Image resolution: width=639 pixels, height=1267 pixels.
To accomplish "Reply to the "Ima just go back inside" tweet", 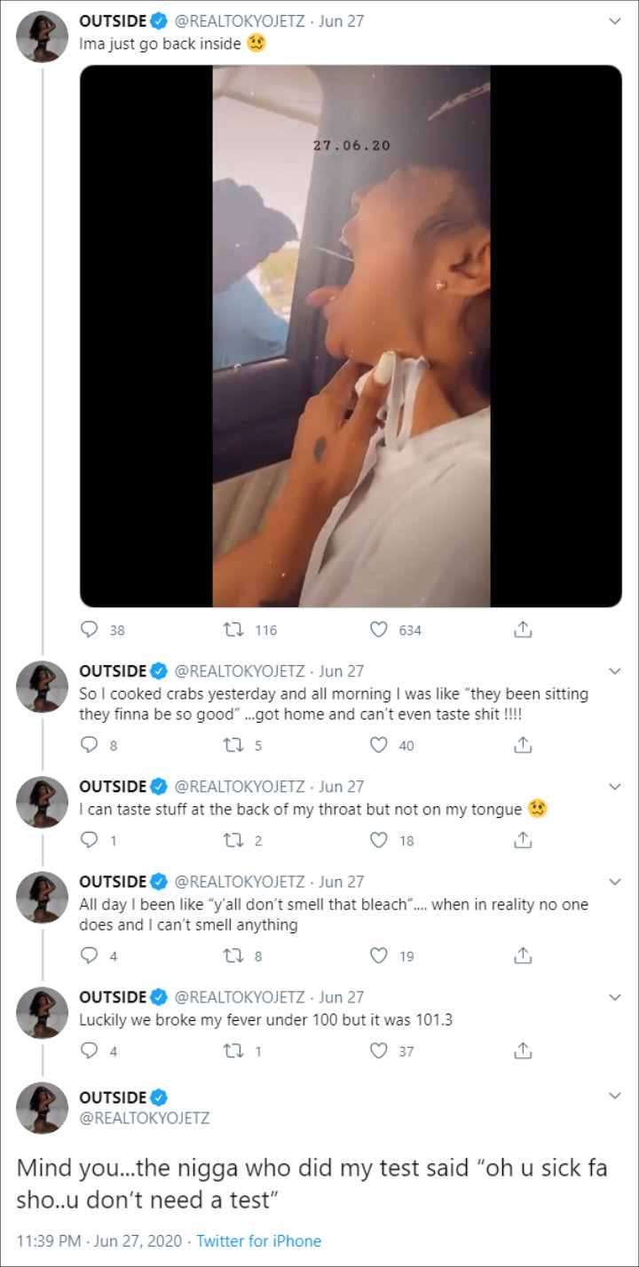I will tap(89, 630).
